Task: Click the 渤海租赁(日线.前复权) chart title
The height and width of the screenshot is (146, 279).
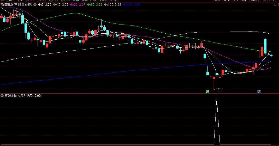Action: [x=16, y=5]
